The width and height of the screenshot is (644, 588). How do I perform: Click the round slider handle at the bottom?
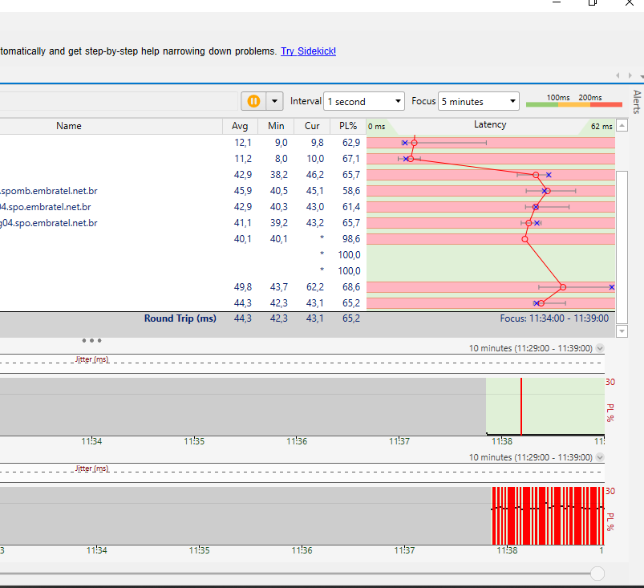(597, 574)
